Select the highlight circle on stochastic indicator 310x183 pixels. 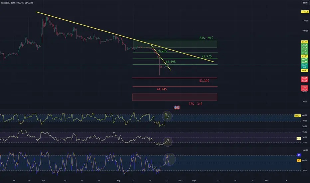169,159
